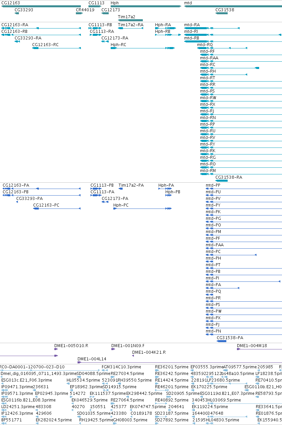This screenshot has width=282, height=425.
Task: Click the EP18962.3prime EST label
Action: coord(86,387)
